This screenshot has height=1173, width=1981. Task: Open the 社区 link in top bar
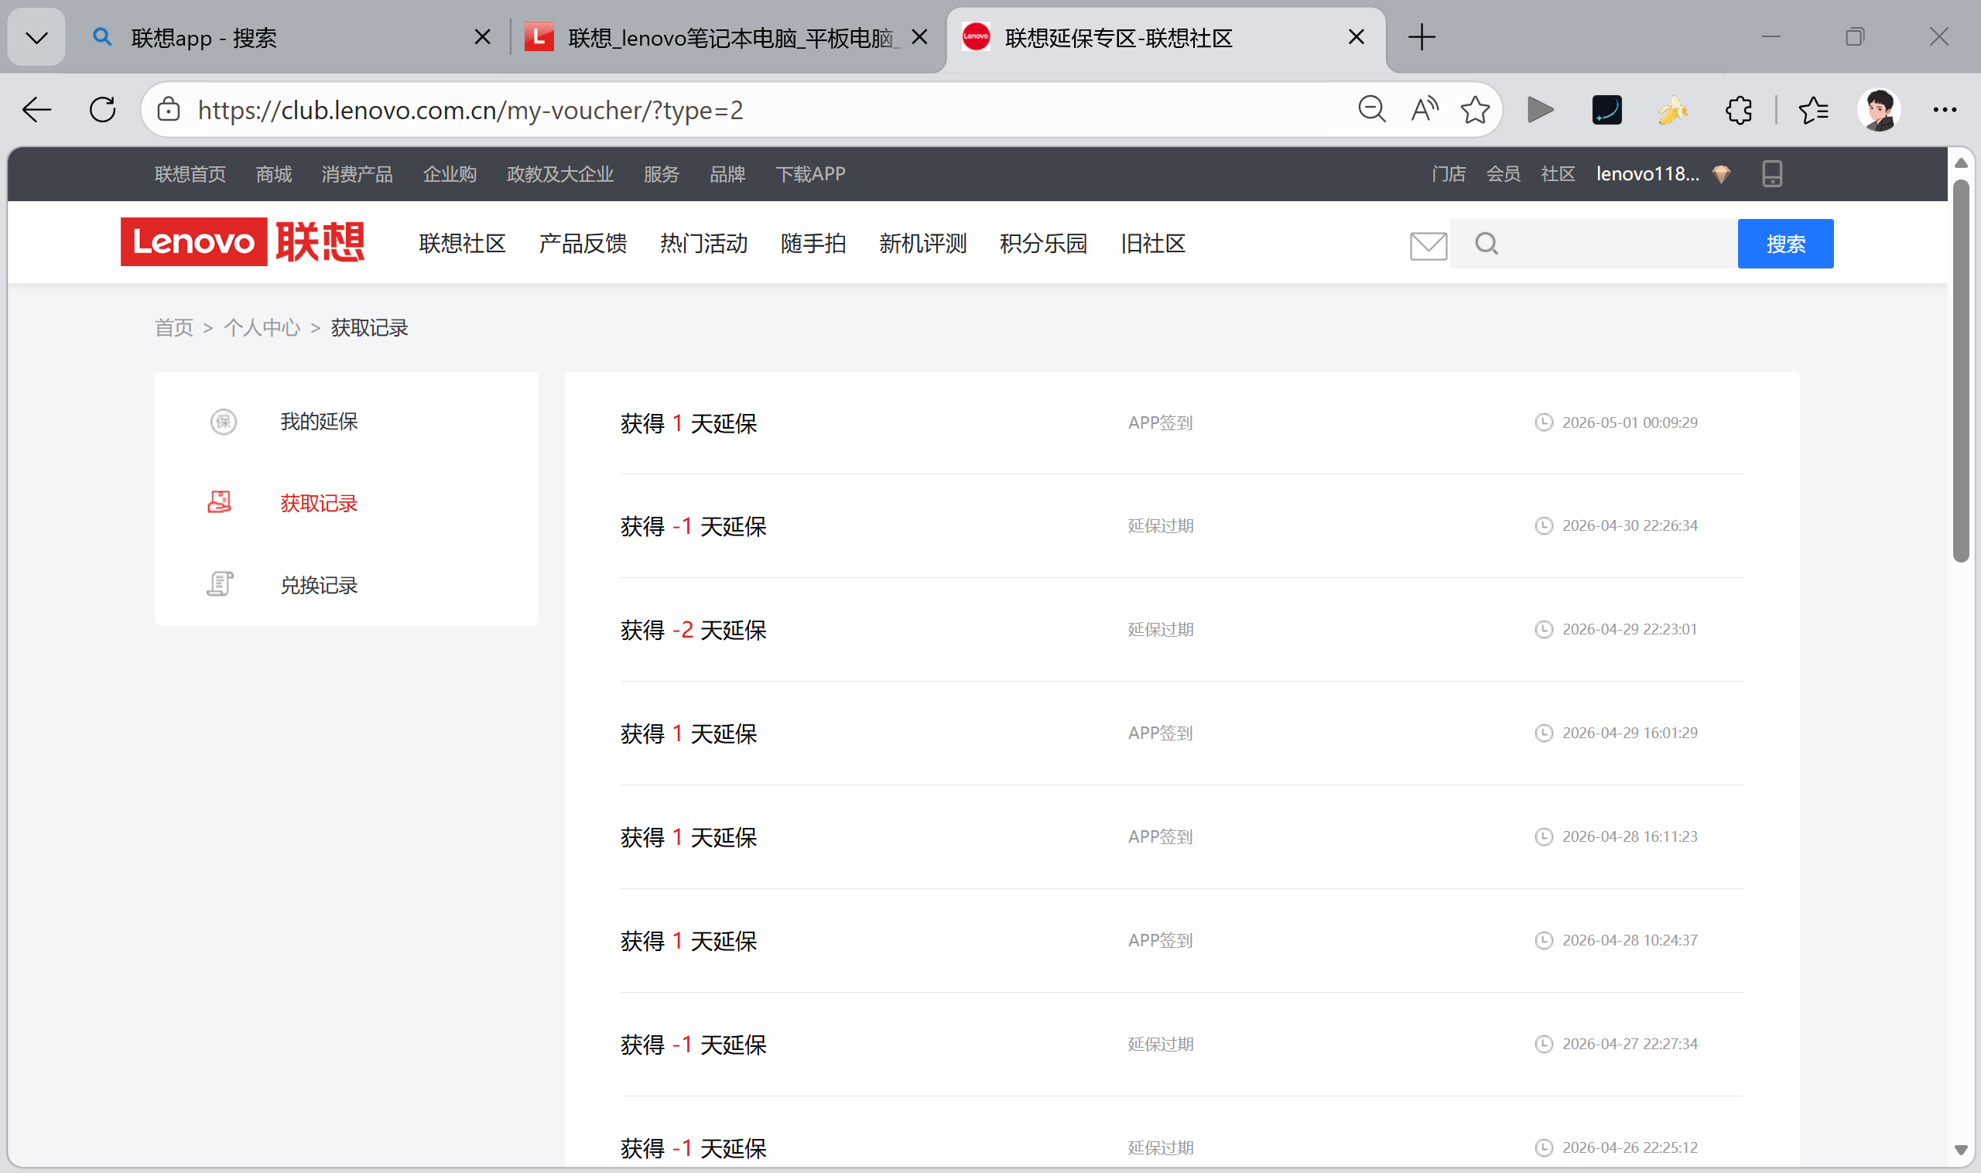tap(1558, 174)
